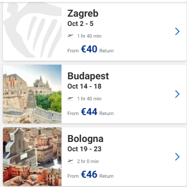Choose the €40 return fare

click(89, 49)
